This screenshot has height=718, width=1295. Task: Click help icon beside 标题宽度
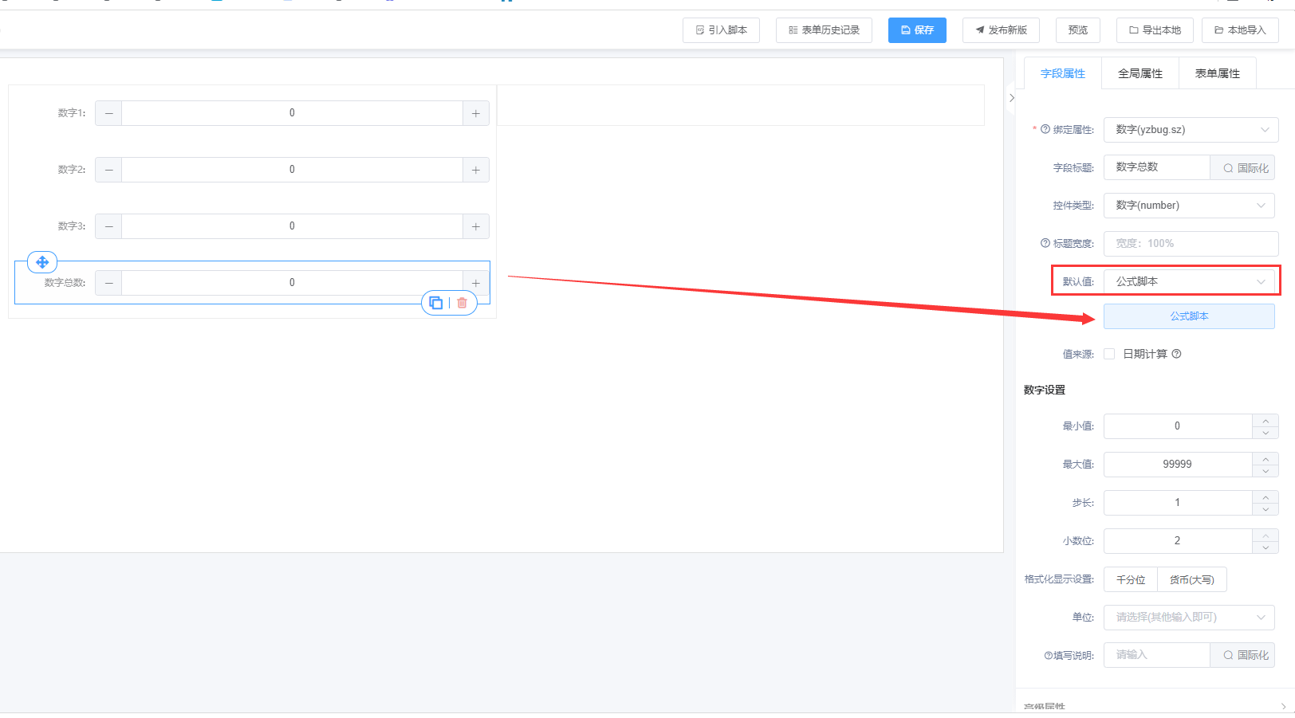(x=1045, y=243)
